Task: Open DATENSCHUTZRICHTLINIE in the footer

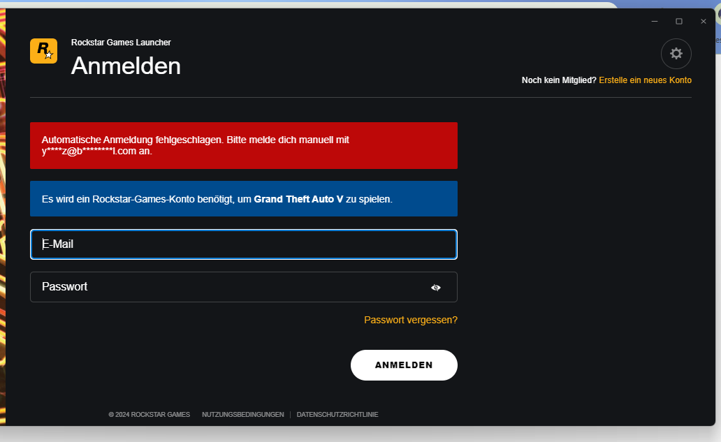Action: click(x=337, y=415)
